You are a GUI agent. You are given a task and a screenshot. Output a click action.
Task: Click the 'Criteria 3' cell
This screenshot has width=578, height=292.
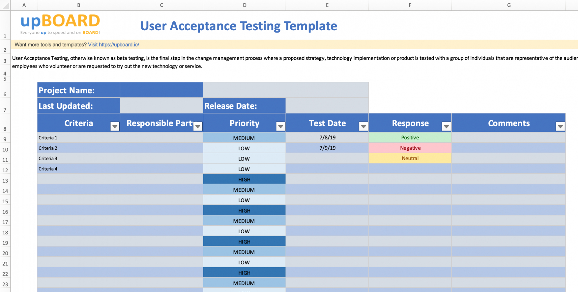coord(79,159)
